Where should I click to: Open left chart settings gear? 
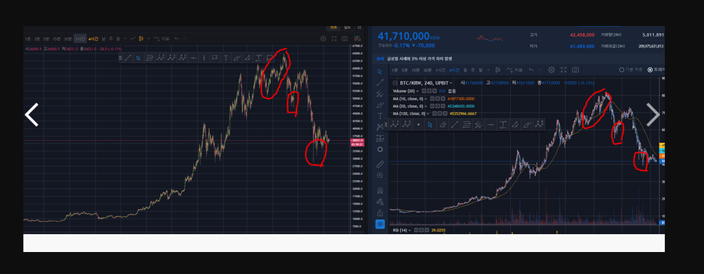(323, 38)
